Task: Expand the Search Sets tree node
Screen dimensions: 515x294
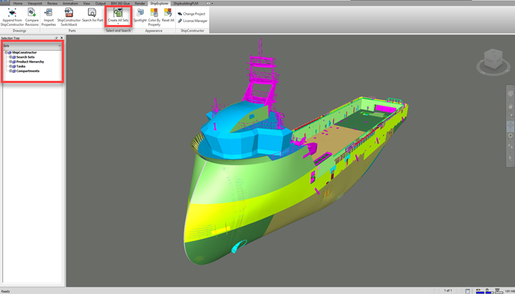Action: coord(10,57)
